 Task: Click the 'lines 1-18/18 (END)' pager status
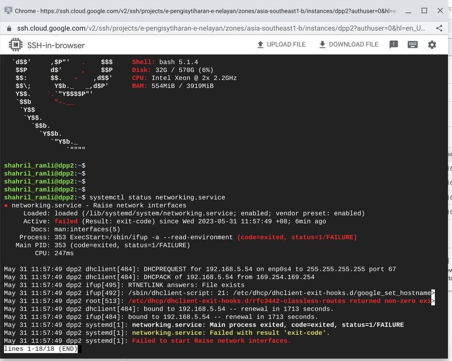click(x=41, y=349)
